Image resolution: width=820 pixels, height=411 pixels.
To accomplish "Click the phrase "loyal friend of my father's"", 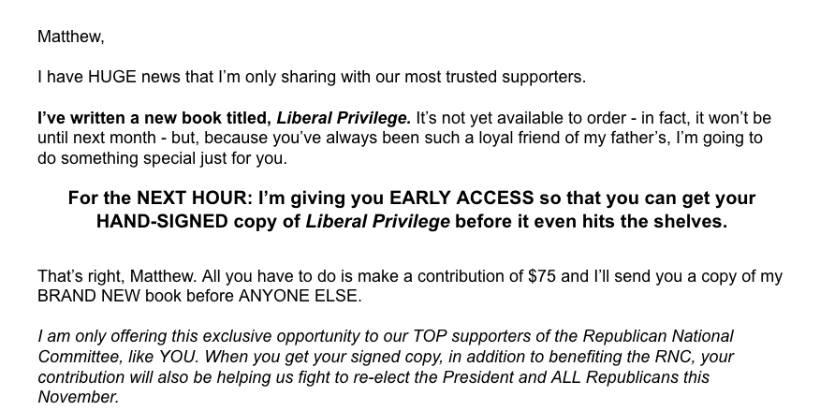I will click(x=595, y=138).
